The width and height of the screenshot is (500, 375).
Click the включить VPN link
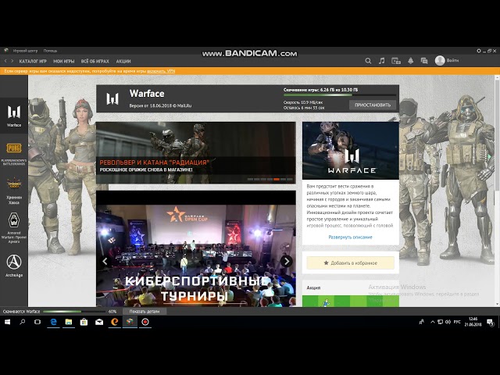click(161, 71)
